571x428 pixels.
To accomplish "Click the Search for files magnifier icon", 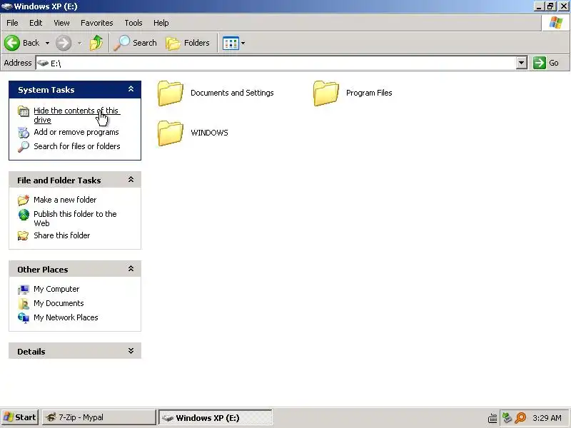I will 24,147.
